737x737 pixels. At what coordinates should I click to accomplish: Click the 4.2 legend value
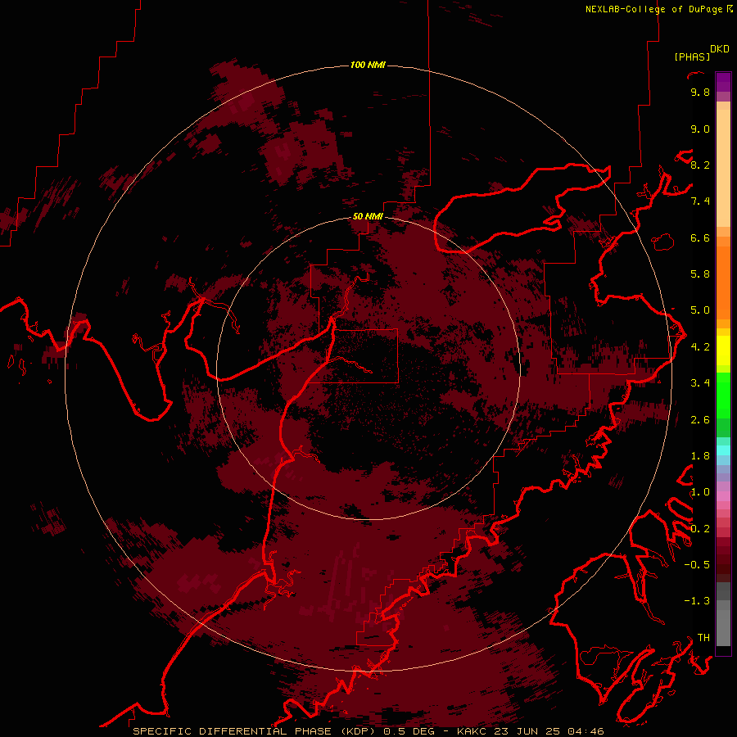pyautogui.click(x=700, y=347)
